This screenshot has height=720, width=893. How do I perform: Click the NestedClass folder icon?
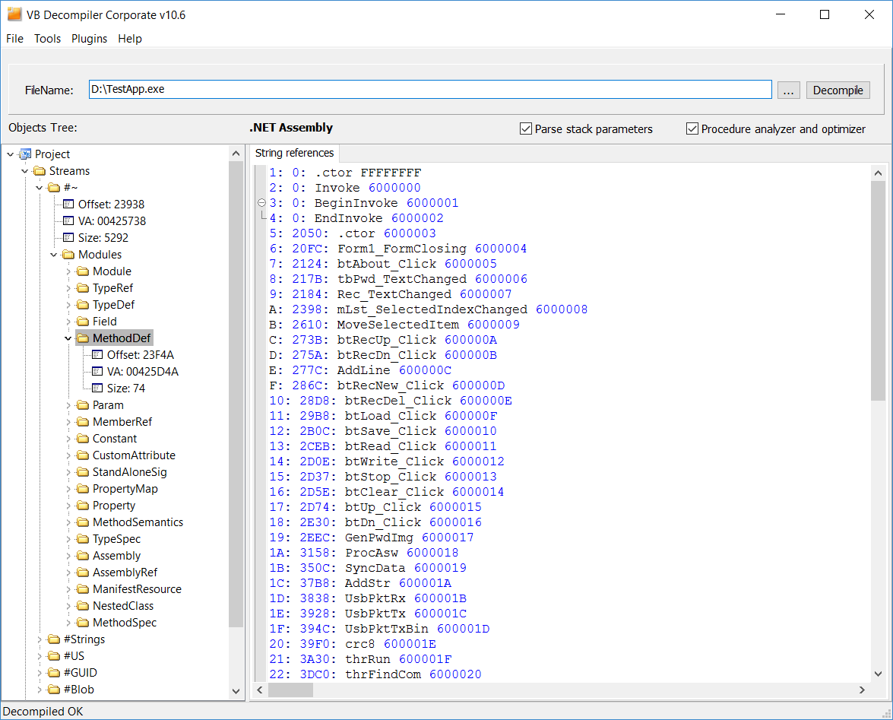click(x=83, y=606)
